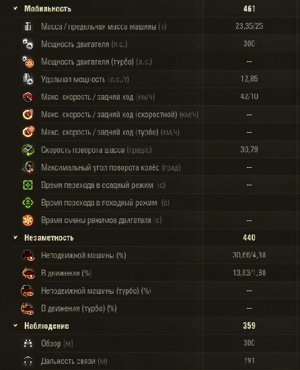Image resolution: width=300 pixels, height=370 pixels.
Task: Select the Обзор (м) value 300
Action: (x=249, y=343)
